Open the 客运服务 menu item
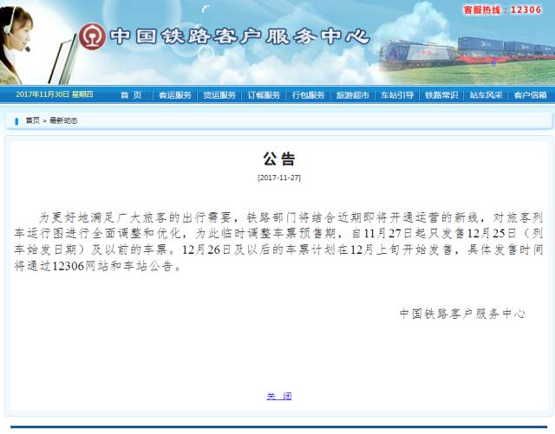555x434 pixels. point(175,95)
